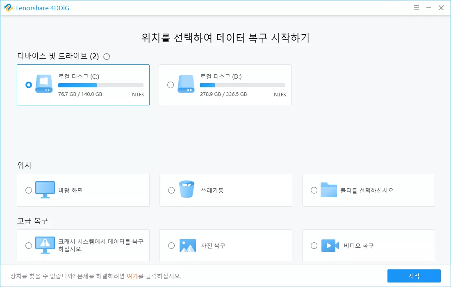Click the 비디오 복구 text label
Viewport: 451px width, 287px height.
359,246
